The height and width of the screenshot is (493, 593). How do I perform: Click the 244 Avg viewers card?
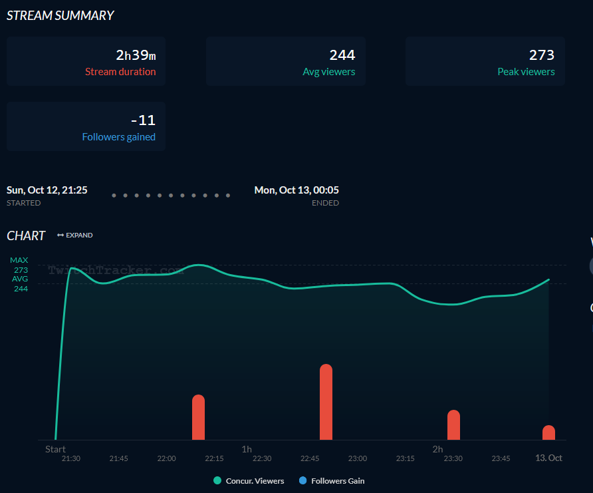tap(286, 61)
